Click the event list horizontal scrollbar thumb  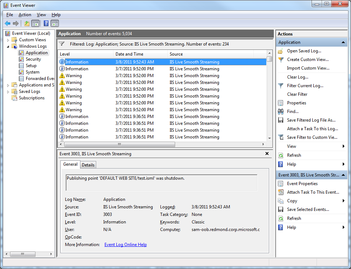(120, 144)
